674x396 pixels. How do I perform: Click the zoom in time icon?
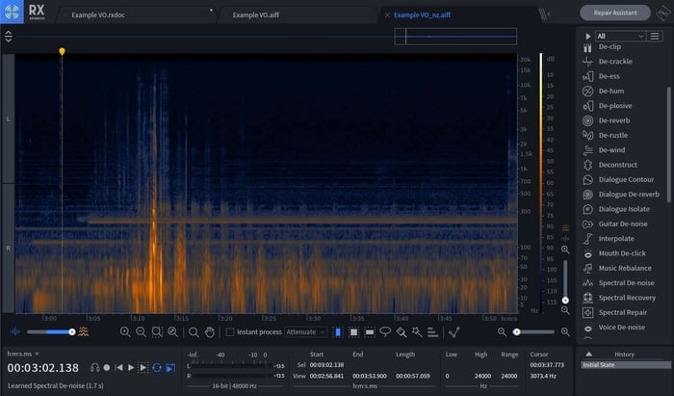(x=125, y=332)
